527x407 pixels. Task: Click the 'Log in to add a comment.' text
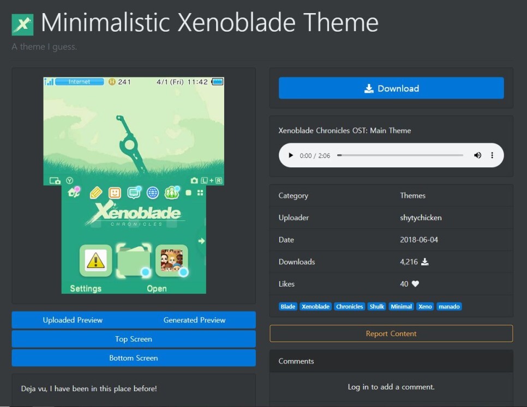[391, 387]
